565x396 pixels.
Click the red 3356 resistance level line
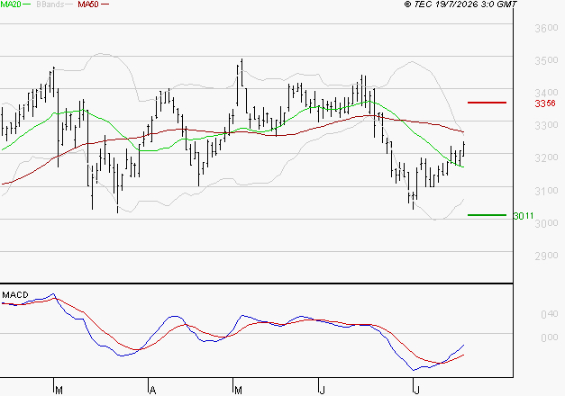pyautogui.click(x=487, y=103)
